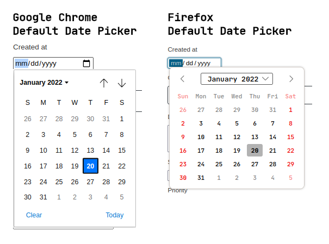Image resolution: width=329 pixels, height=244 pixels.
Task: Pick January 31 in Firefox calendar
Action: click(201, 177)
